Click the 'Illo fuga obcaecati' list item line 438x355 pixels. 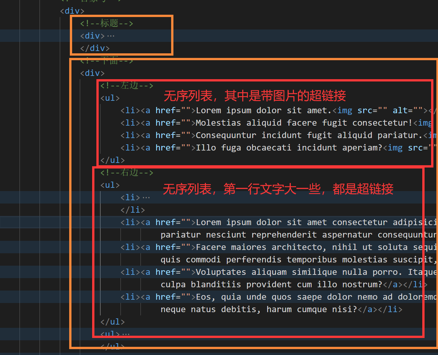279,148
